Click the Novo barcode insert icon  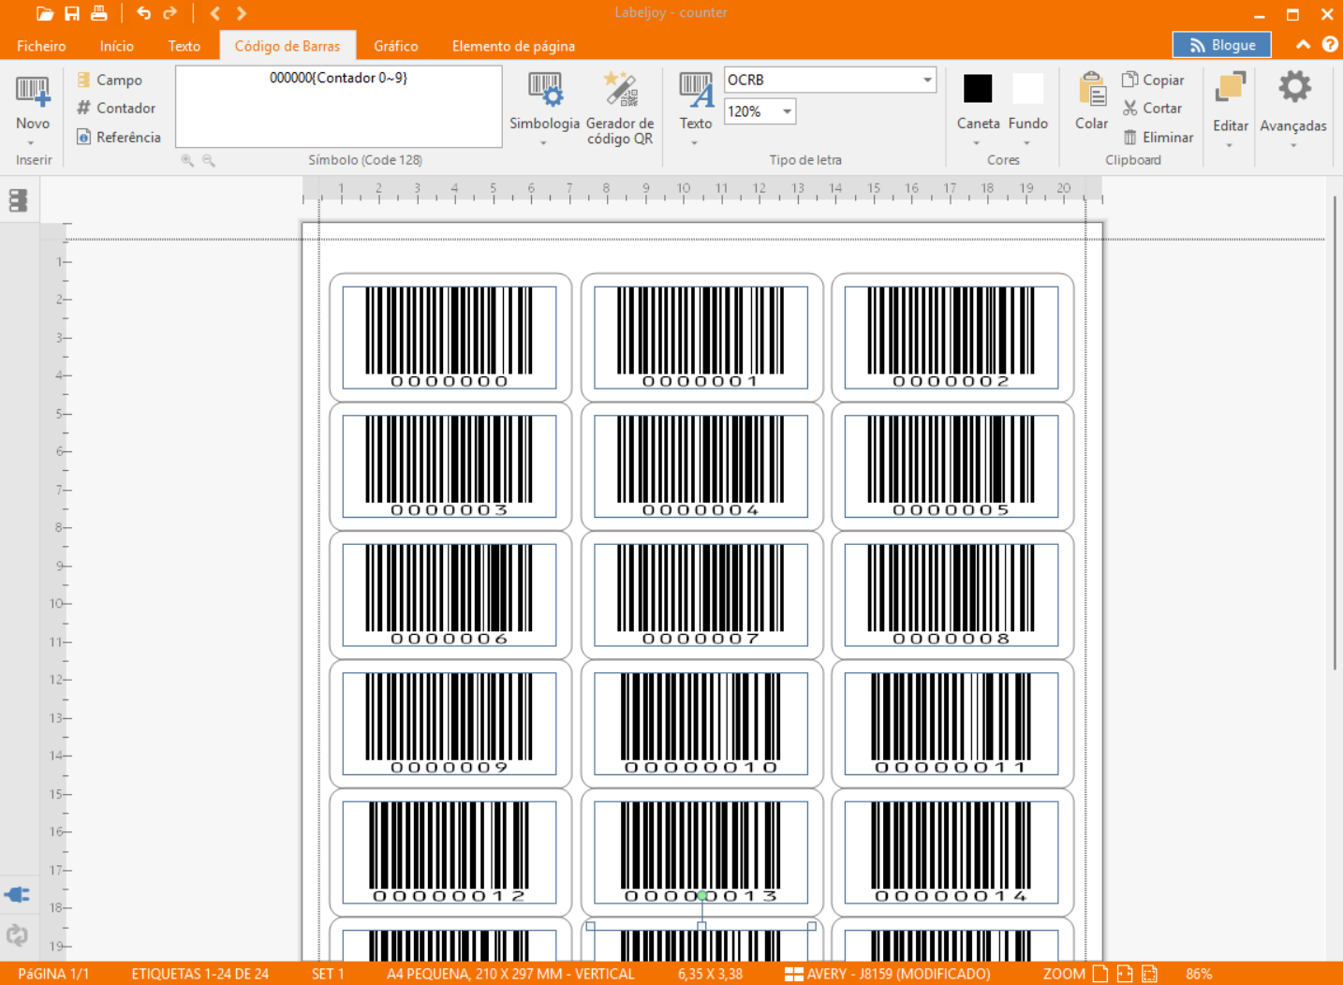coord(32,92)
